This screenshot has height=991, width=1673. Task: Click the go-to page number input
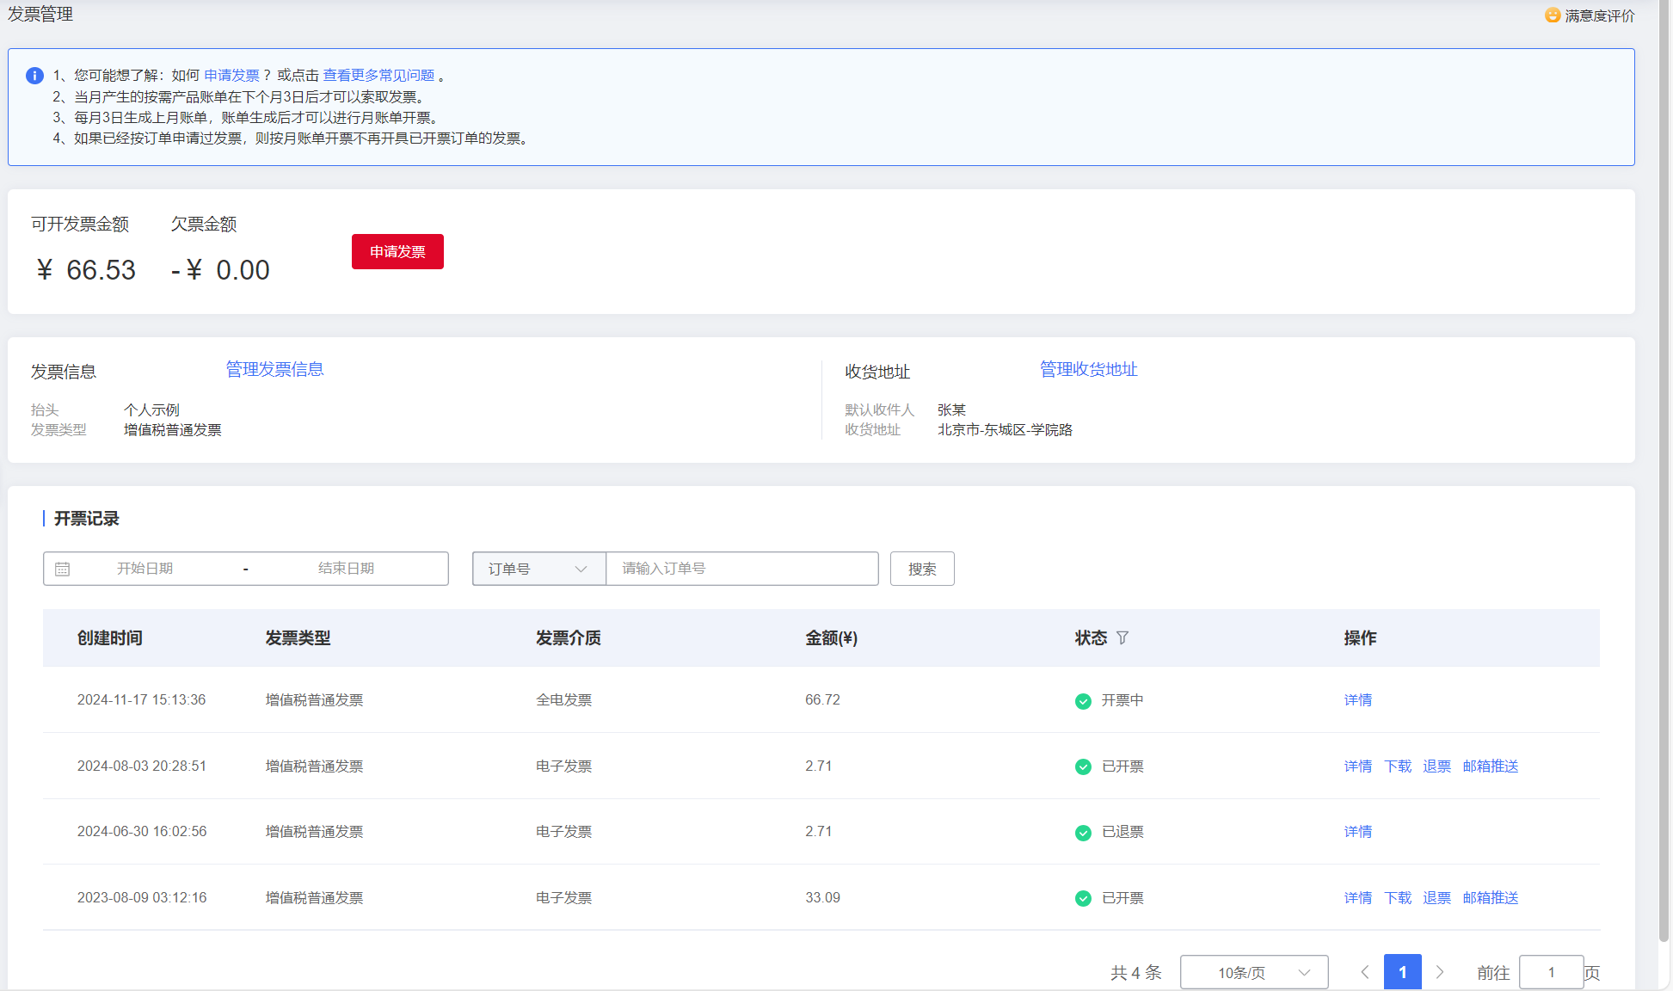1551,972
